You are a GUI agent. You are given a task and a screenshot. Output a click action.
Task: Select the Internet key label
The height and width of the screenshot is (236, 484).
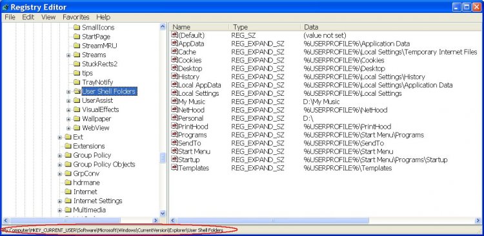tap(85, 192)
